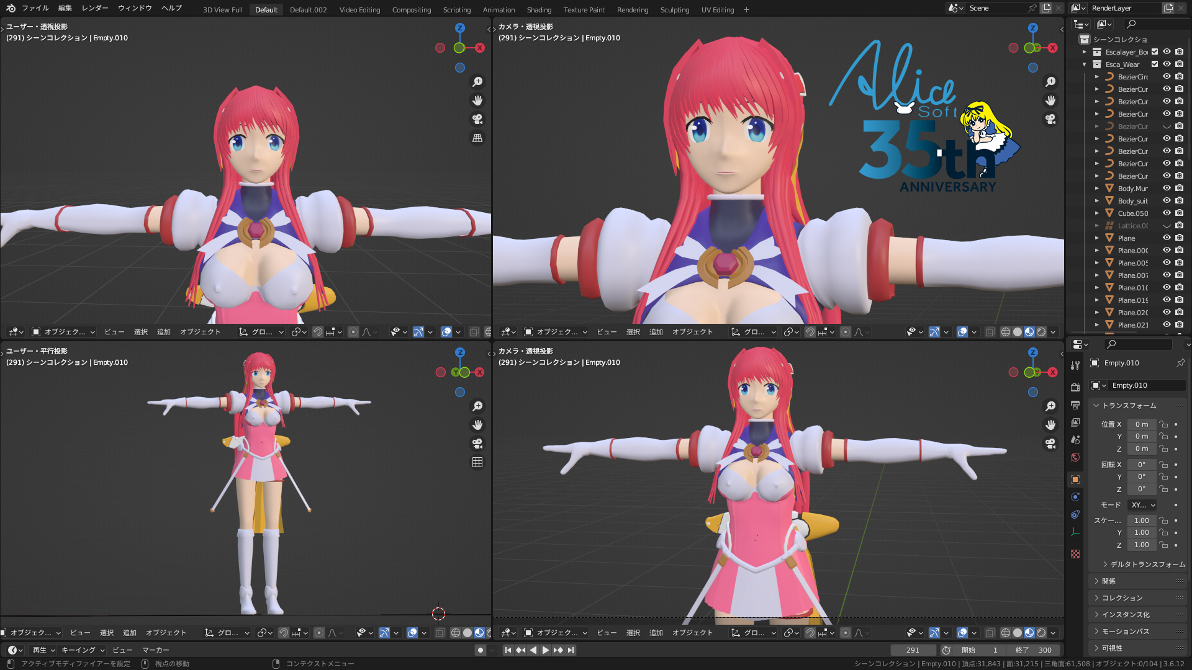1192x670 pixels.
Task: Open the Object Data properties tab icon
Action: (1075, 532)
